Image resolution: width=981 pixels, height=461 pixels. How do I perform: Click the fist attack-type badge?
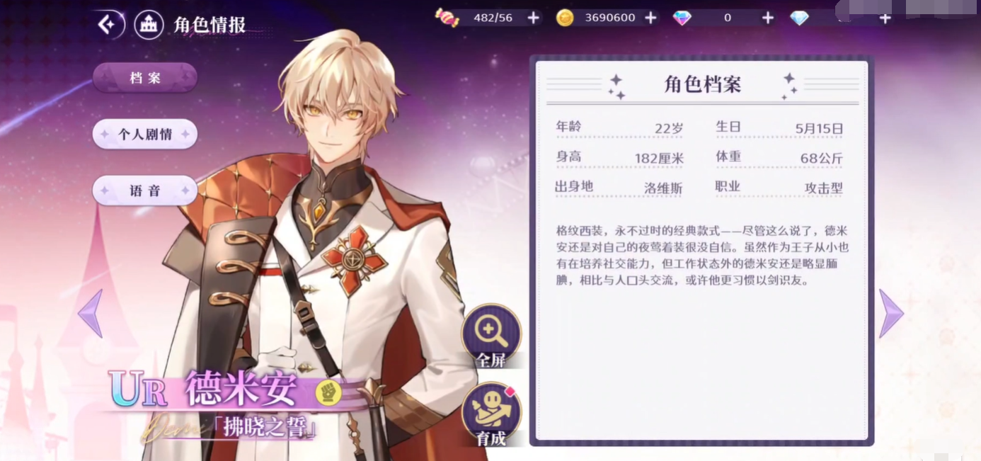[328, 393]
